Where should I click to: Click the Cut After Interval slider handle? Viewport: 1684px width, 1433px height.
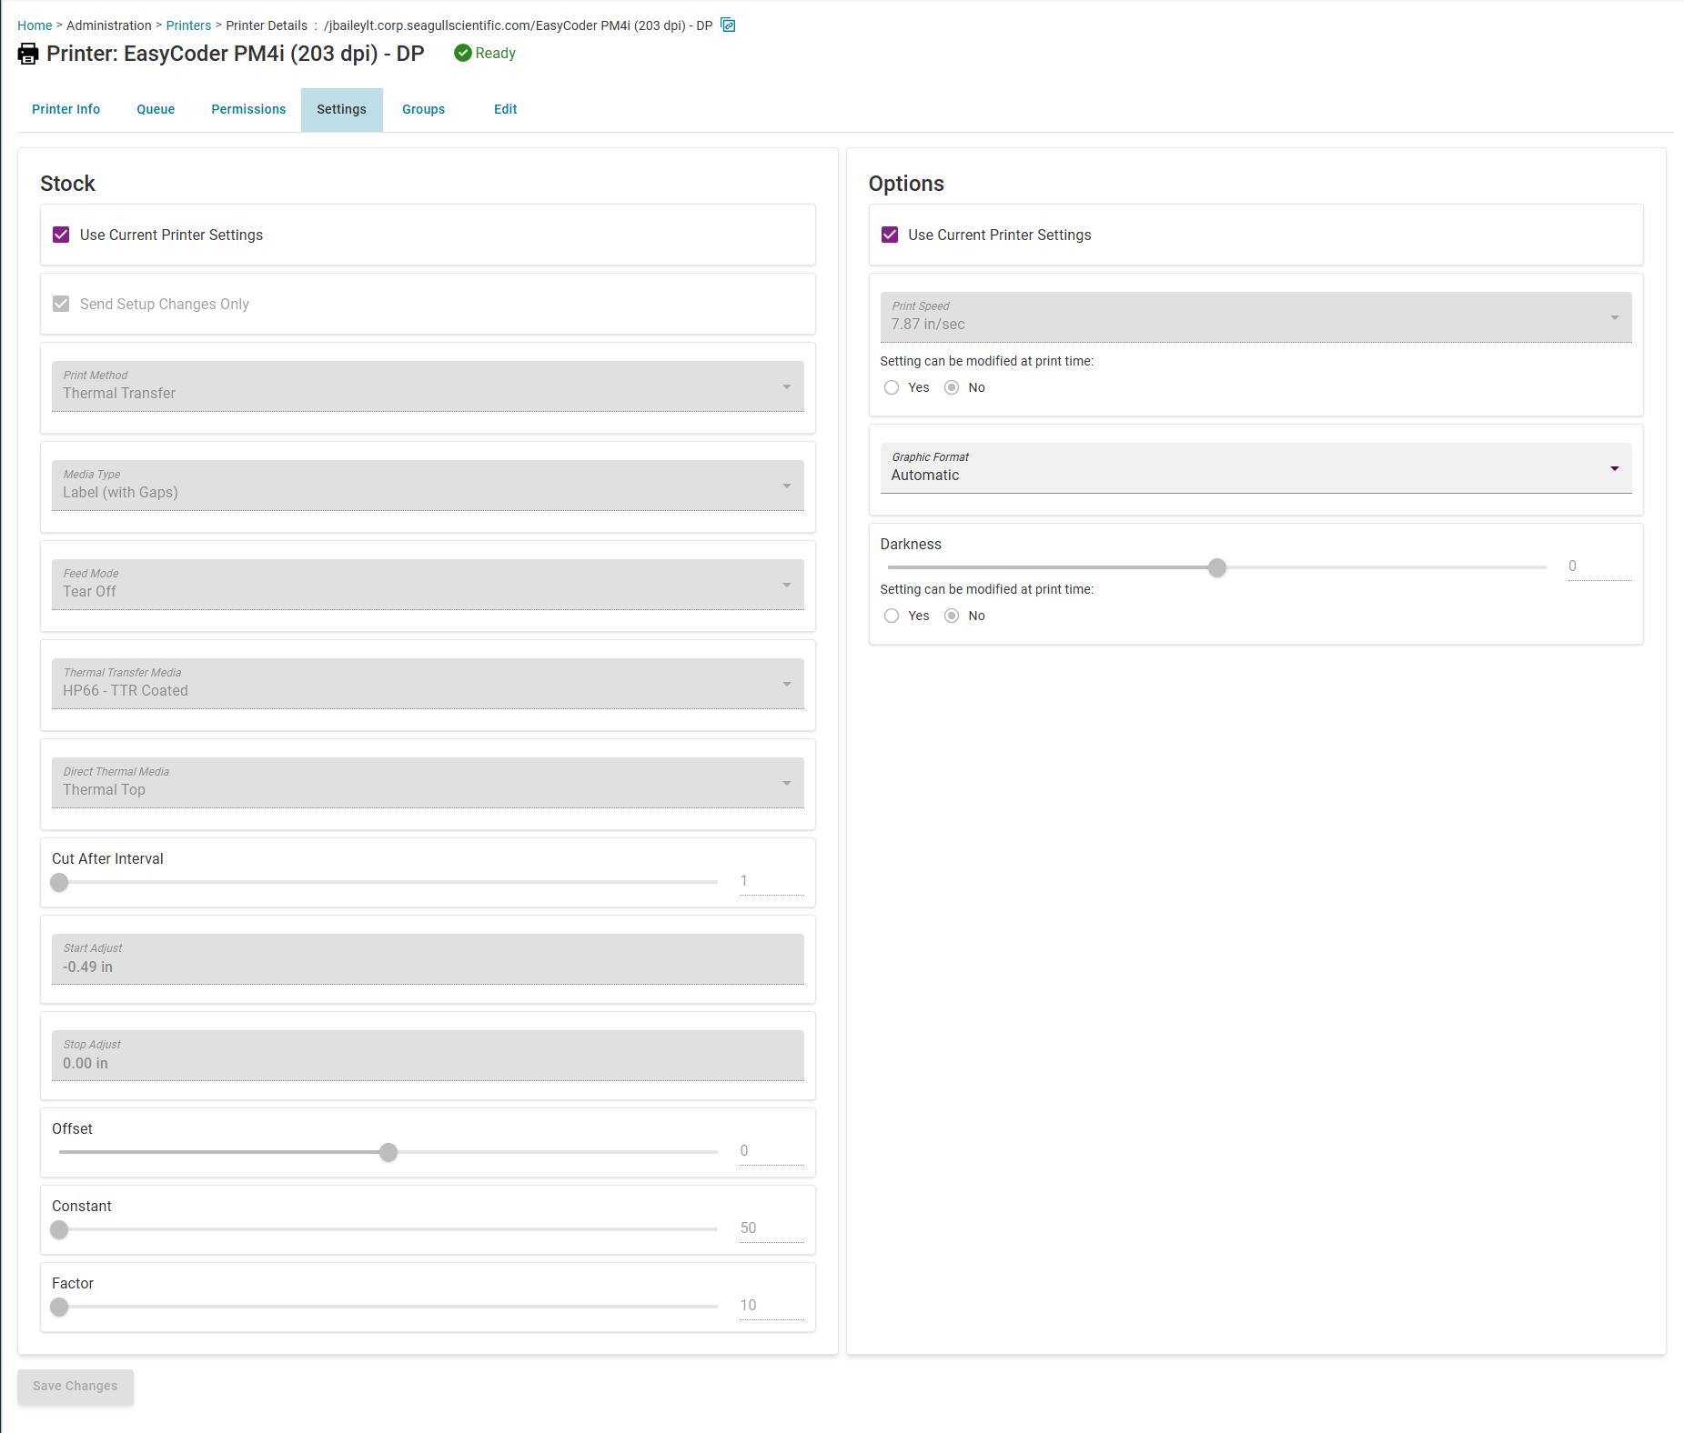pos(59,882)
